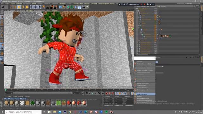The width and height of the screenshot is (203, 114).
Task: Collapse the top root object in object tree
Action: tap(135, 9)
